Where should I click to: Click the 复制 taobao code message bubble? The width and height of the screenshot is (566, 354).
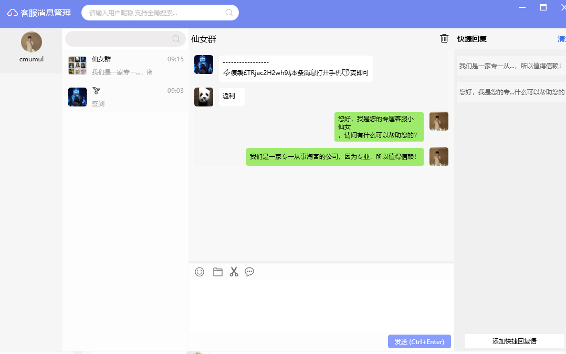tap(296, 69)
